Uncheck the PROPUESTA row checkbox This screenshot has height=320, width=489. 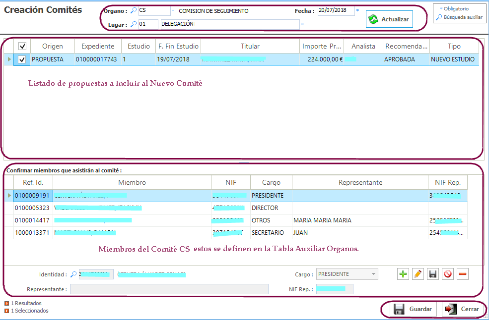coord(22,59)
